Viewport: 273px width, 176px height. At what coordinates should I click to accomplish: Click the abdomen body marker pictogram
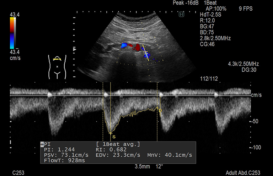57,66
